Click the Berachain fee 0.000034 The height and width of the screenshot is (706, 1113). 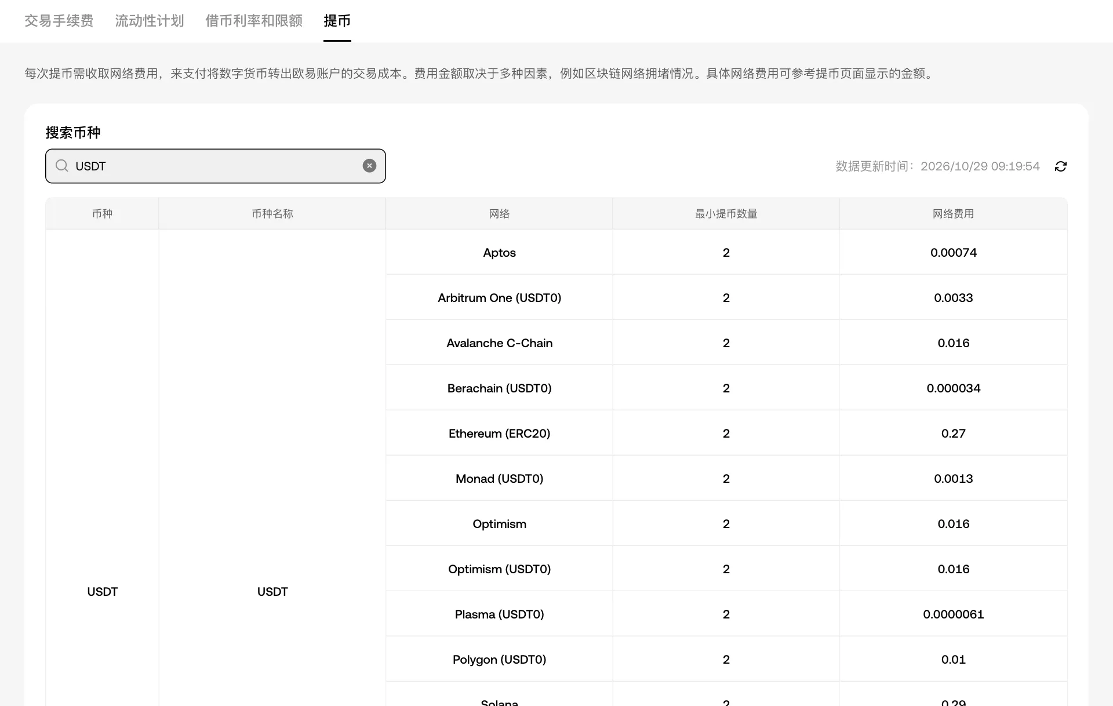[954, 388]
